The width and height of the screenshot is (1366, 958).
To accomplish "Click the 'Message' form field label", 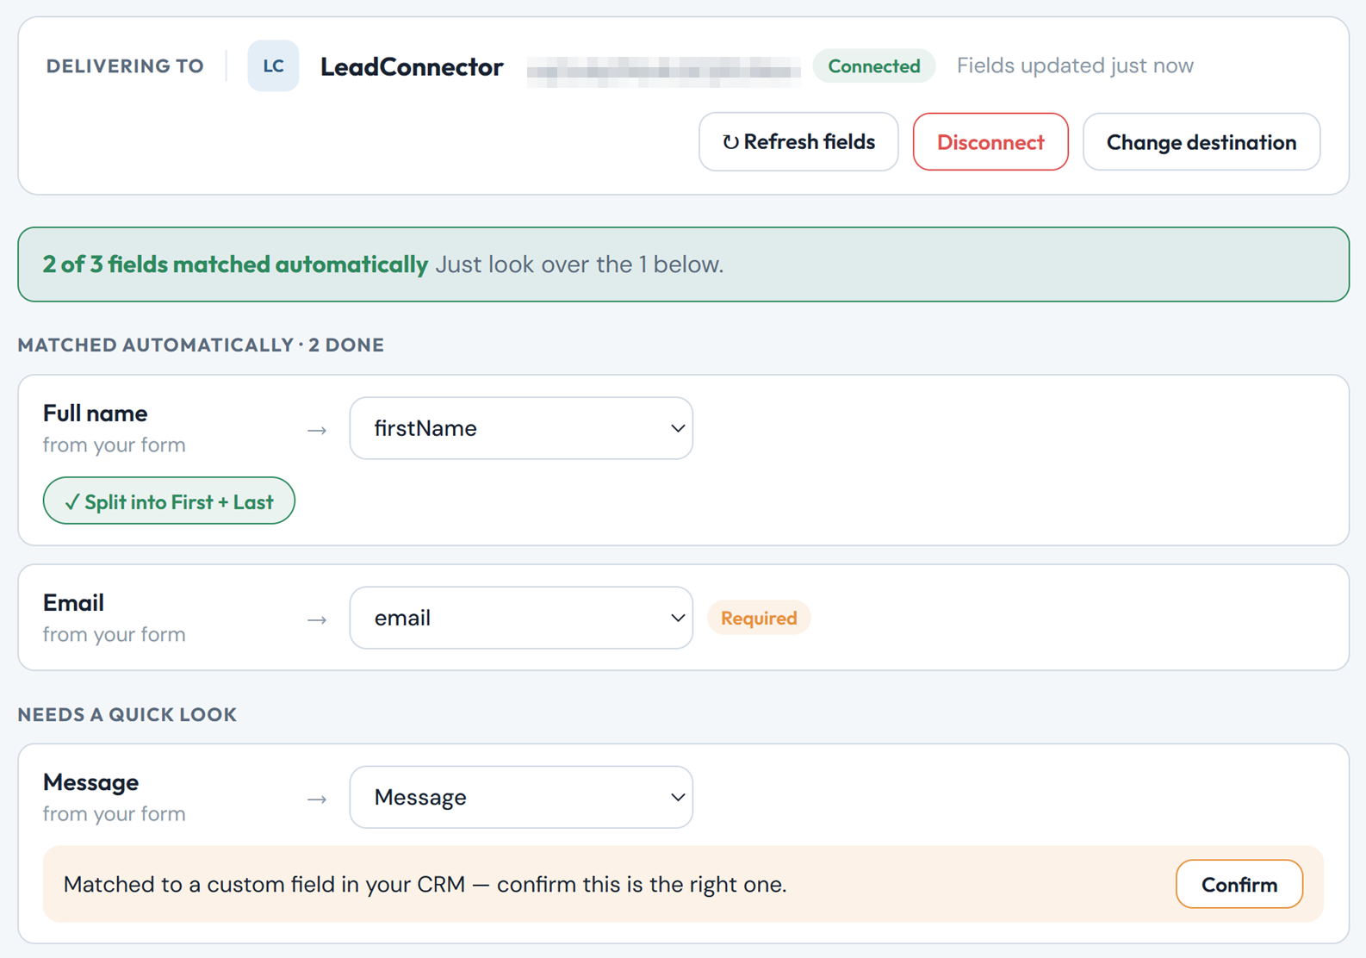I will click(91, 782).
